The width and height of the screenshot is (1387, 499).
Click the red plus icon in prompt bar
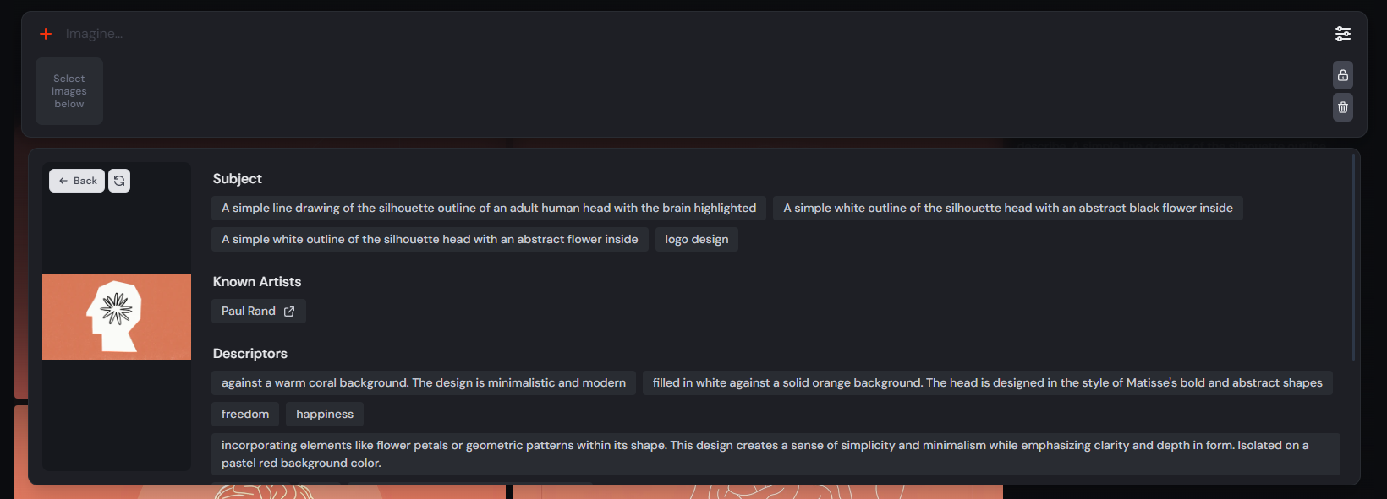[x=46, y=34]
